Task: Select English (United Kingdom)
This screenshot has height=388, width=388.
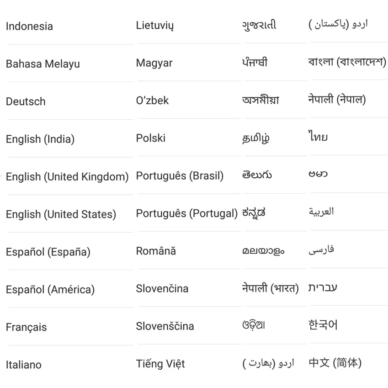Action: pyautogui.click(x=67, y=177)
